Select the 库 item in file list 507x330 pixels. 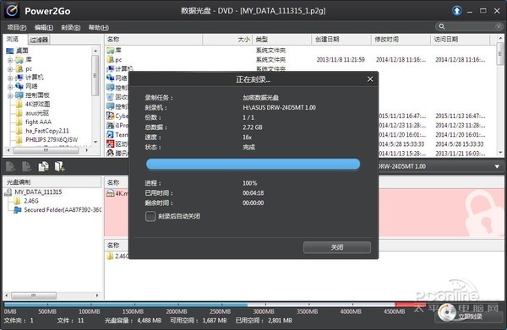(114, 50)
